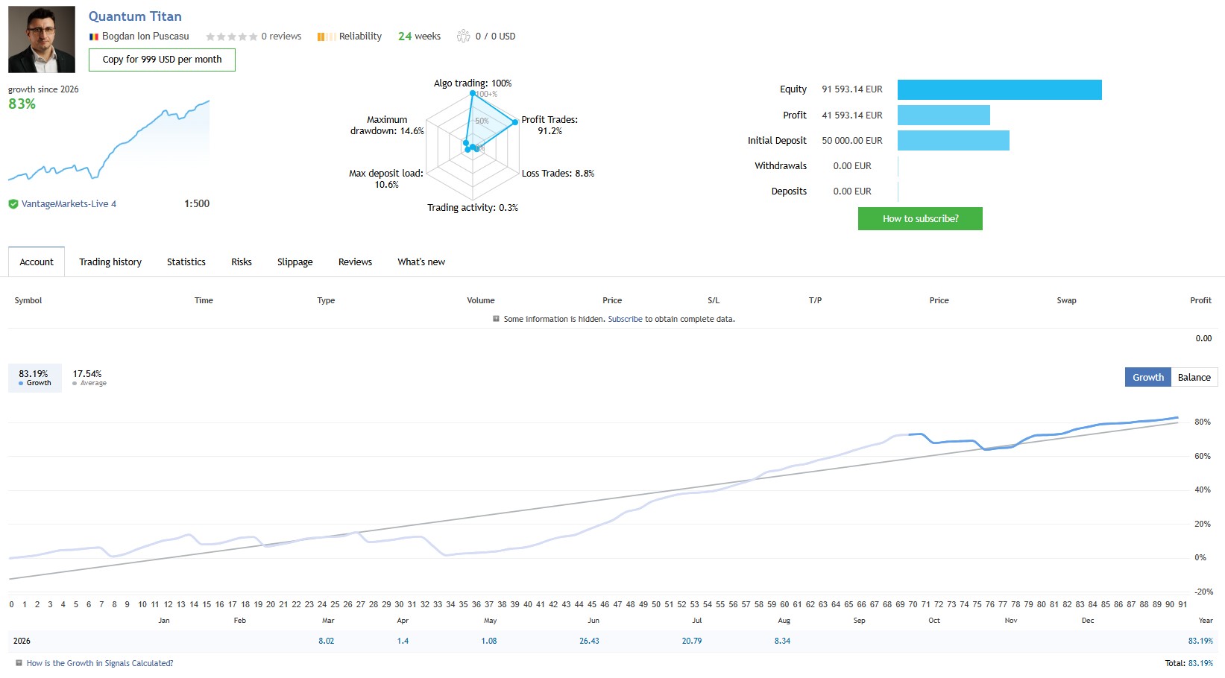Viewport: 1225px width, 678px height.
Task: Click the author profile photo
Action: pos(42,39)
